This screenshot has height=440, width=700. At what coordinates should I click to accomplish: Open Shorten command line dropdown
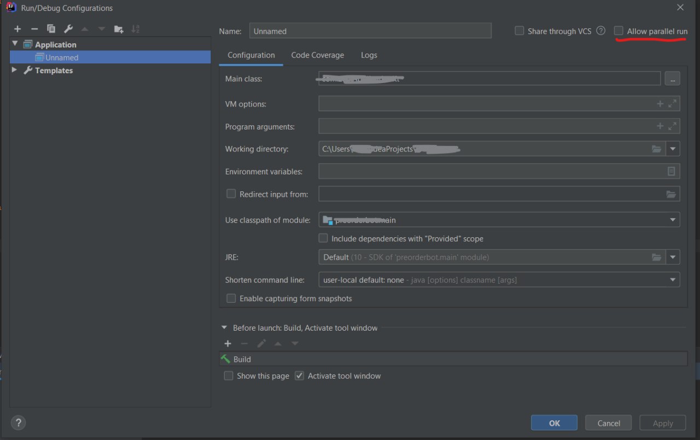click(x=673, y=280)
